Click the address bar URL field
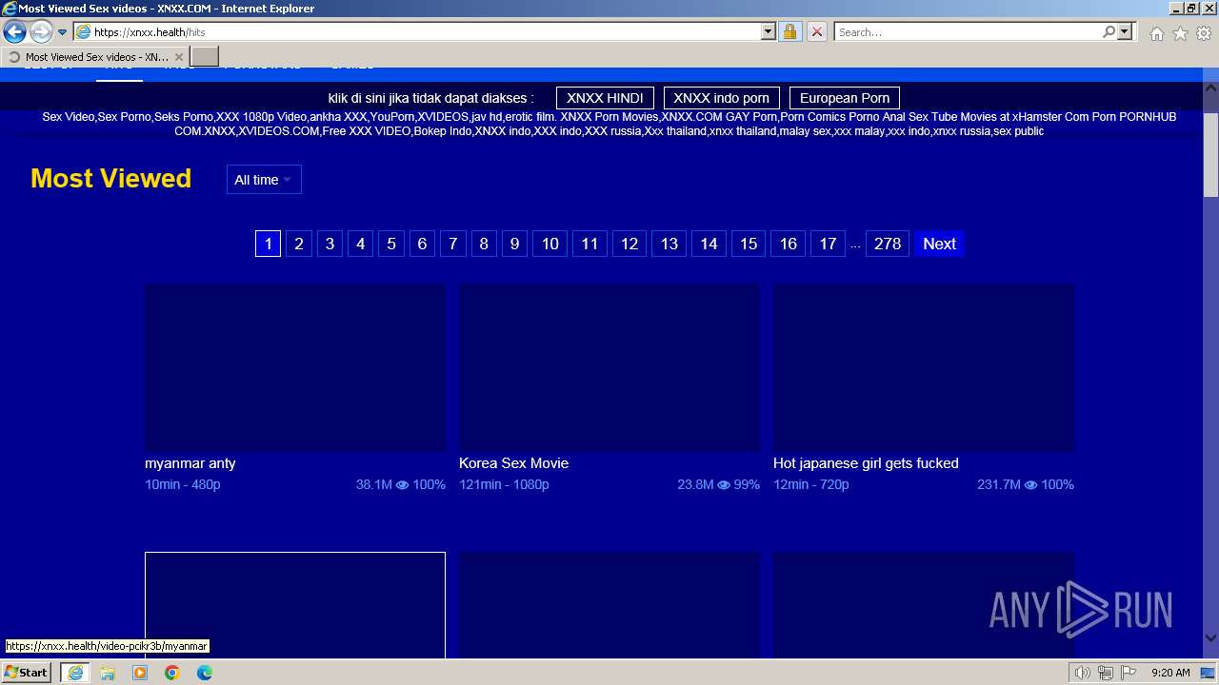1219x685 pixels. (424, 32)
